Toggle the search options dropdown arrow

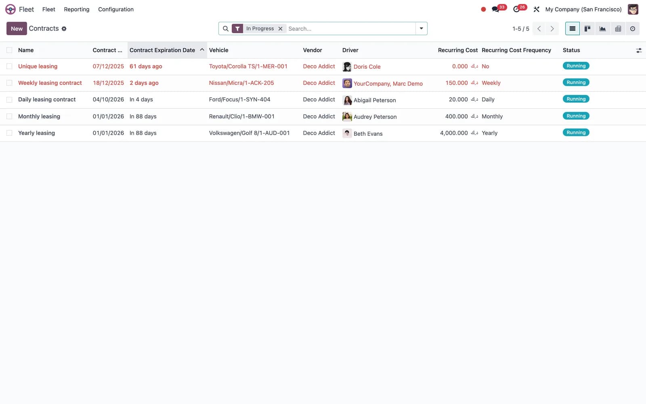point(421,29)
